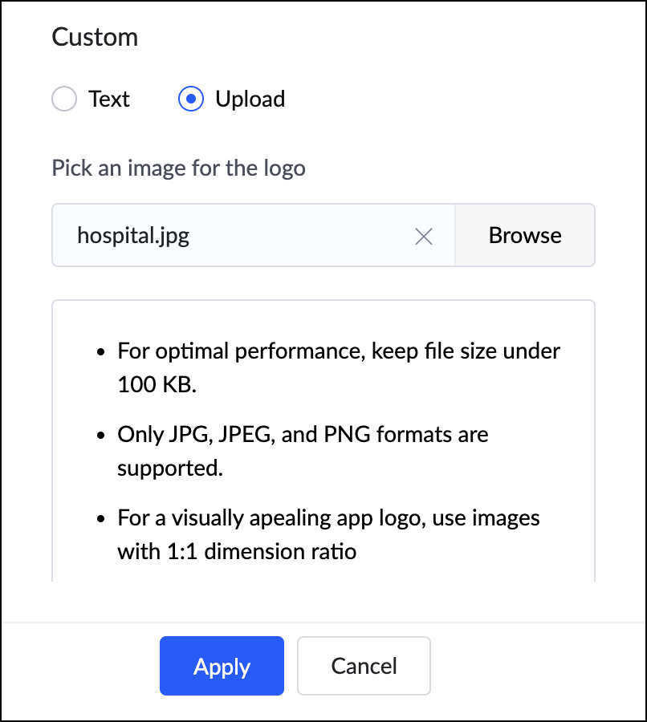Viewport: 647px width, 722px height.
Task: Click the "Pick an image for the logo" label
Action: pyautogui.click(x=178, y=168)
